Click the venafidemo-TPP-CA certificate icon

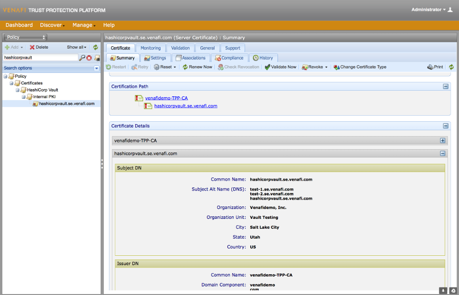(139, 98)
